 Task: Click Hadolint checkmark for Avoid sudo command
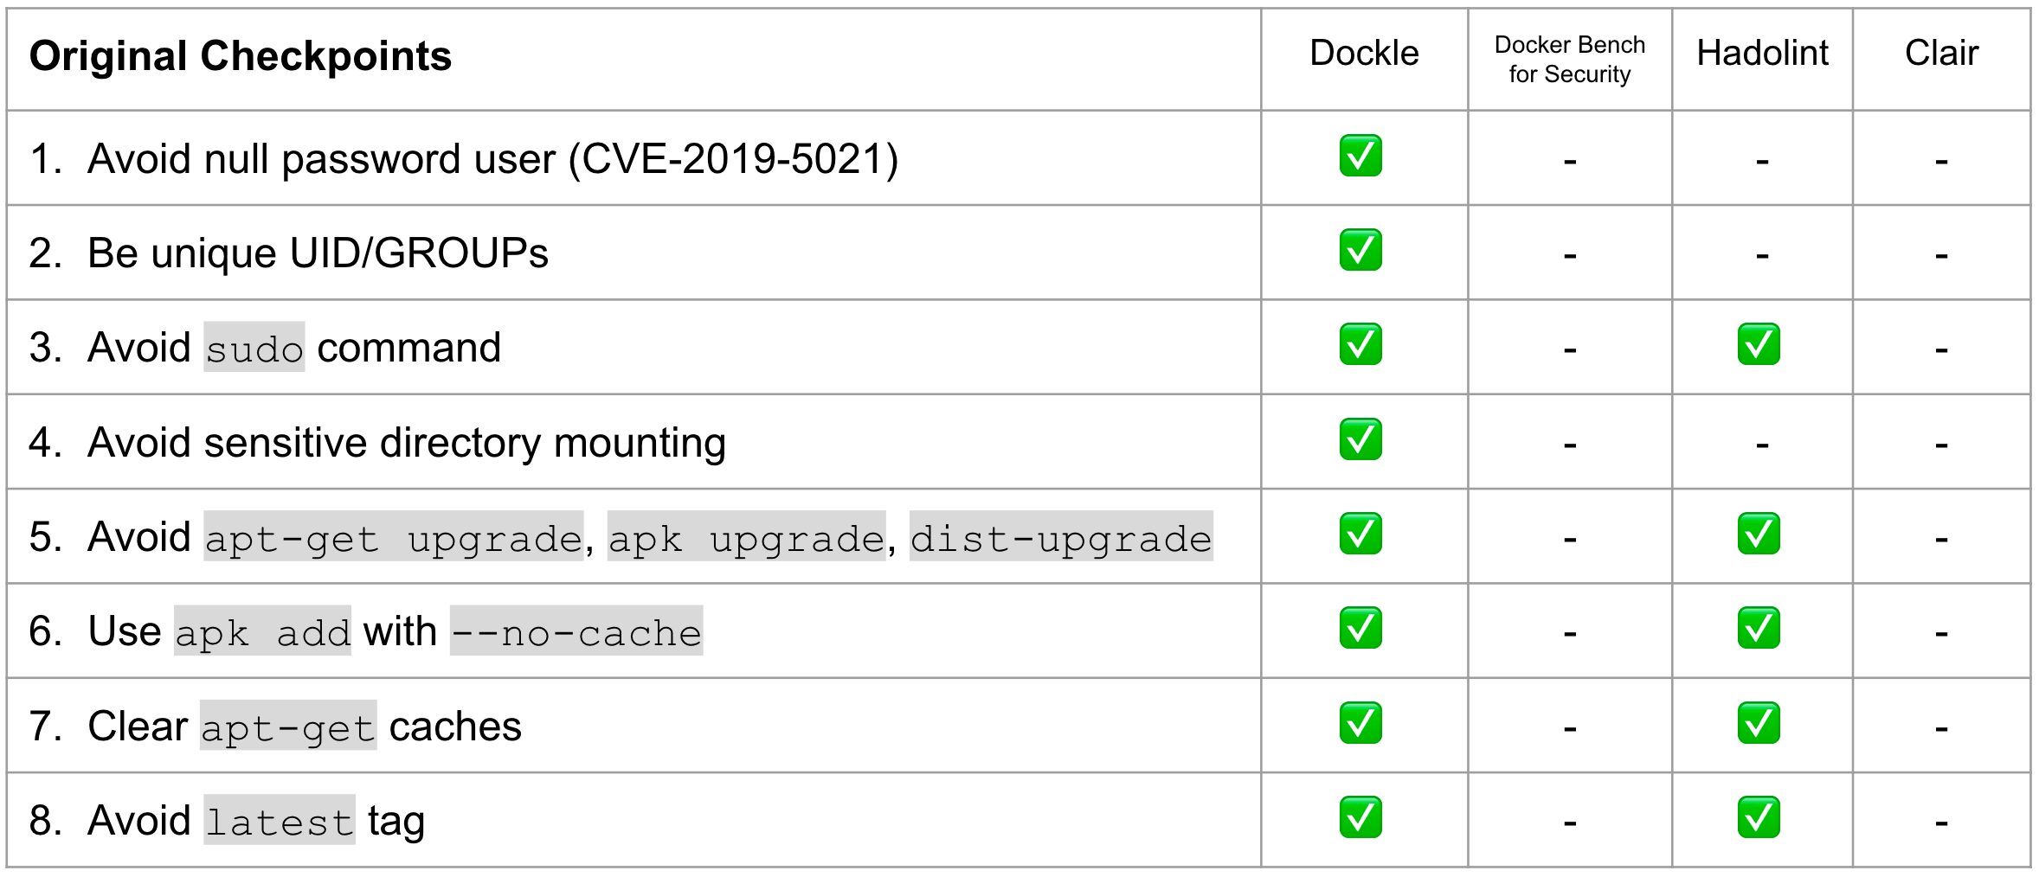point(1759,344)
